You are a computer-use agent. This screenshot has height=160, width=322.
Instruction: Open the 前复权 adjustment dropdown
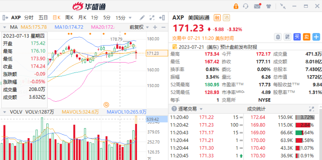pos(139,27)
